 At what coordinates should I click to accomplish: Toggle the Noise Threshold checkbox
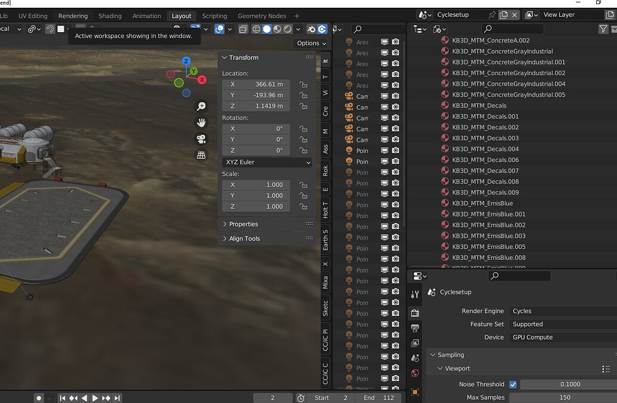[x=513, y=384]
